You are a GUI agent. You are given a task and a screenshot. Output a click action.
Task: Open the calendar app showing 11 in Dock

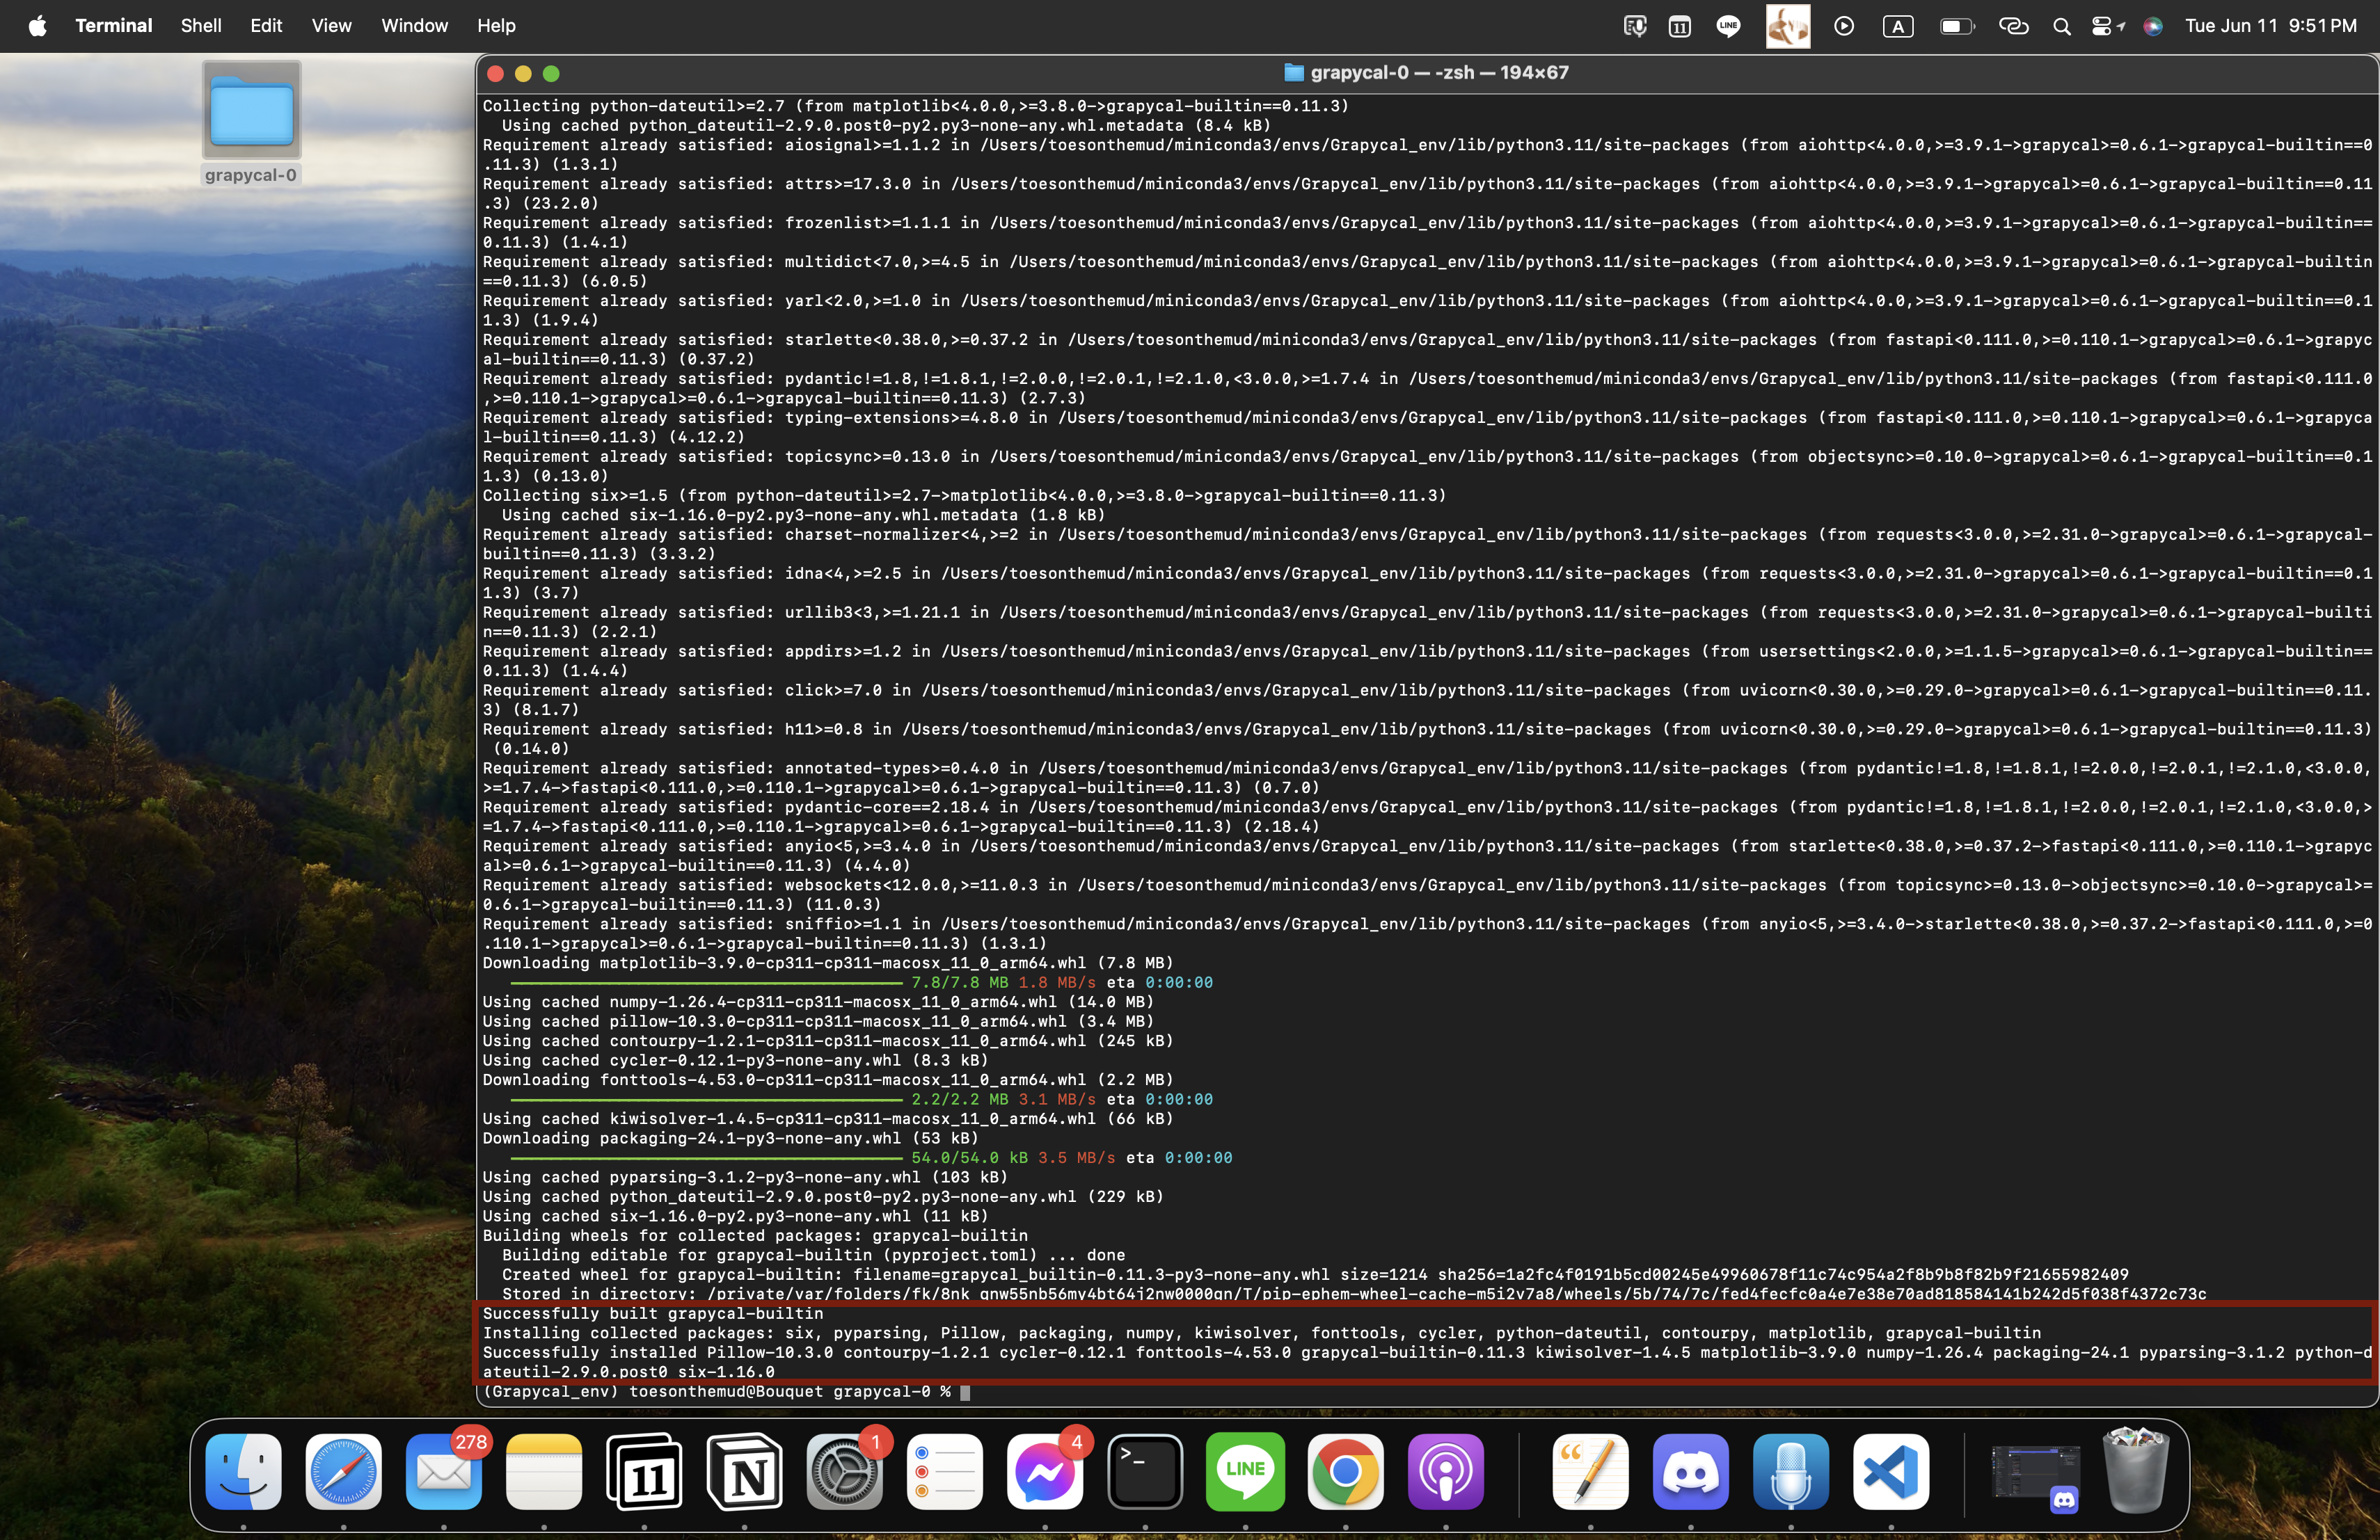(x=644, y=1471)
